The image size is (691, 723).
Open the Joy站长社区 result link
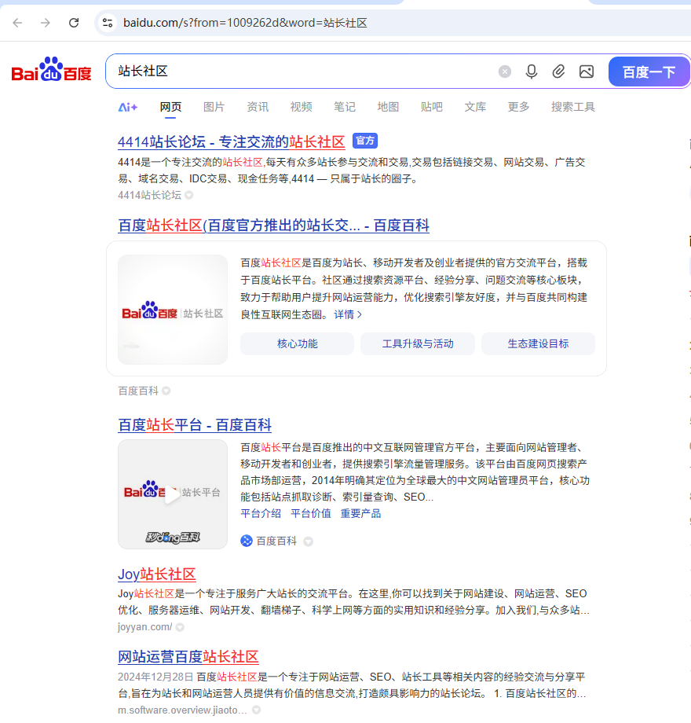pos(156,574)
